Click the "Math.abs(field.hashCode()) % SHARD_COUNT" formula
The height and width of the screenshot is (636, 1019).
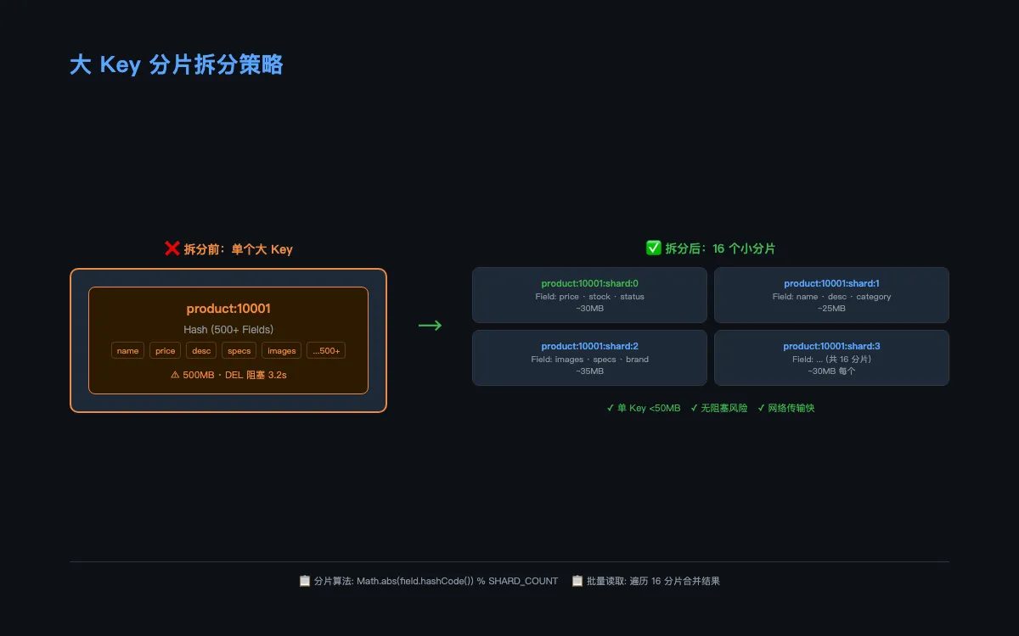(458, 581)
